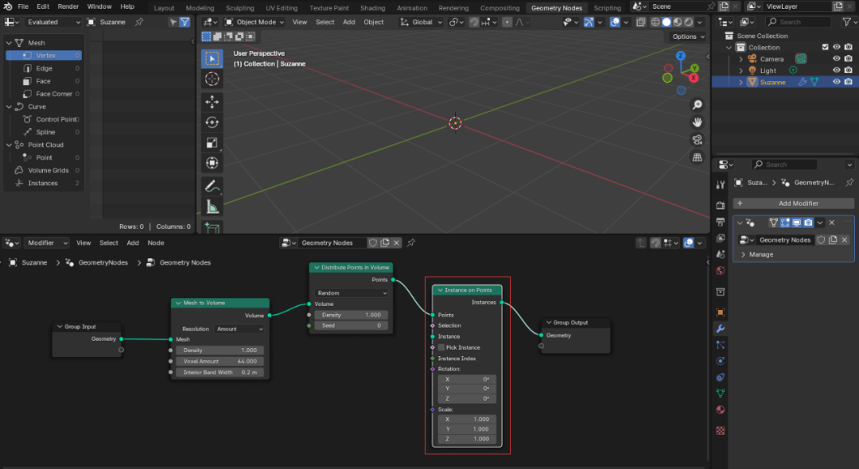
Task: Open the Render menu
Action: 68,6
